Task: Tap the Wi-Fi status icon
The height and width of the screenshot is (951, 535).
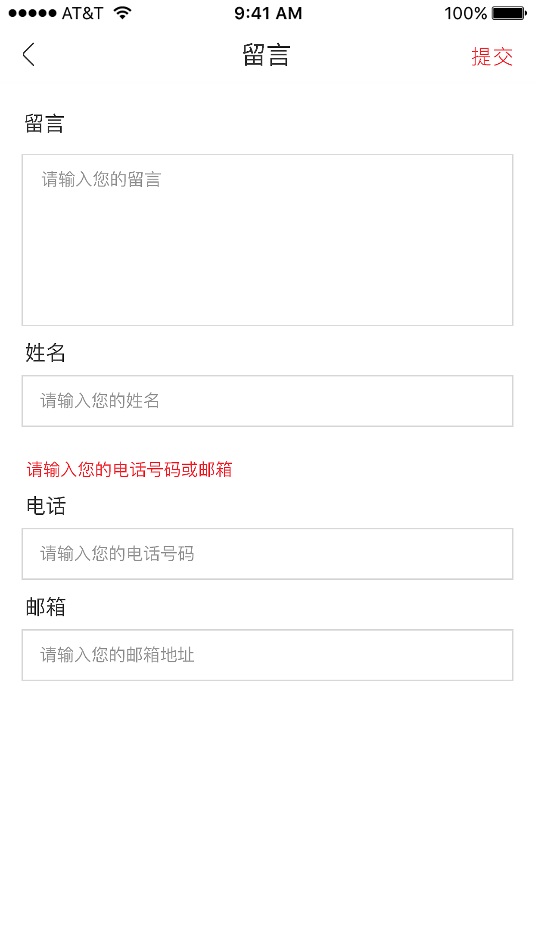Action: tap(123, 13)
